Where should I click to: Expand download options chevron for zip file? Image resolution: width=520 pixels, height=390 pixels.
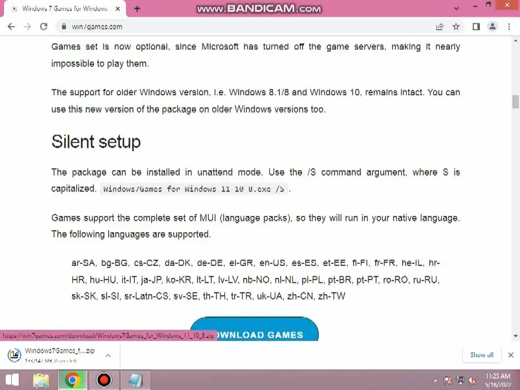point(108,355)
